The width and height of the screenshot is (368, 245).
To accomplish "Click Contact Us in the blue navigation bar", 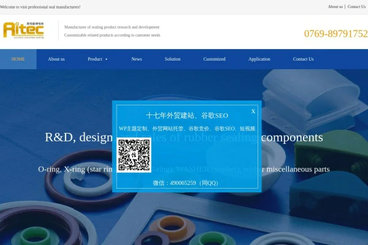I will pos(303,59).
